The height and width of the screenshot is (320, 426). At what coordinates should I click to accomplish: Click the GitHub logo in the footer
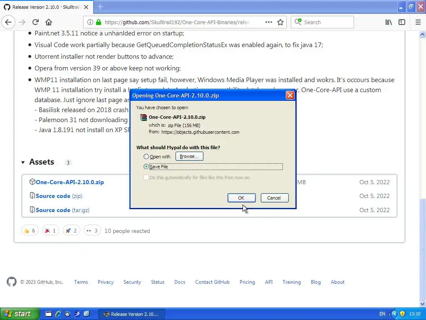coord(11,282)
